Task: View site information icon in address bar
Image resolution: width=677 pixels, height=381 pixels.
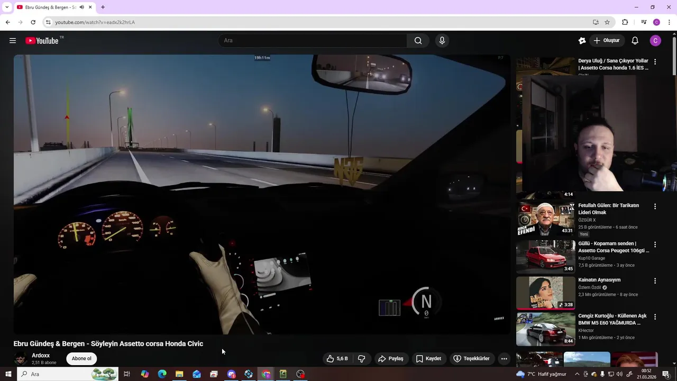Action: click(x=48, y=22)
